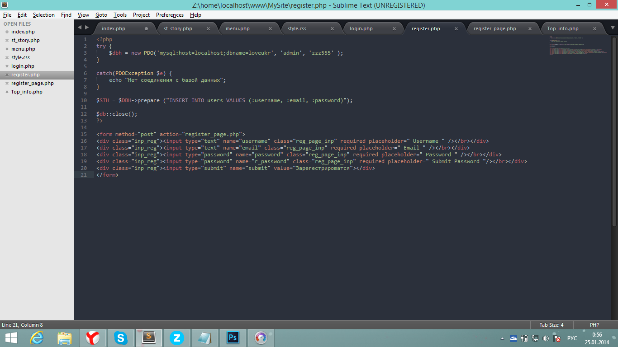Close the register.php tab

click(x=456, y=28)
